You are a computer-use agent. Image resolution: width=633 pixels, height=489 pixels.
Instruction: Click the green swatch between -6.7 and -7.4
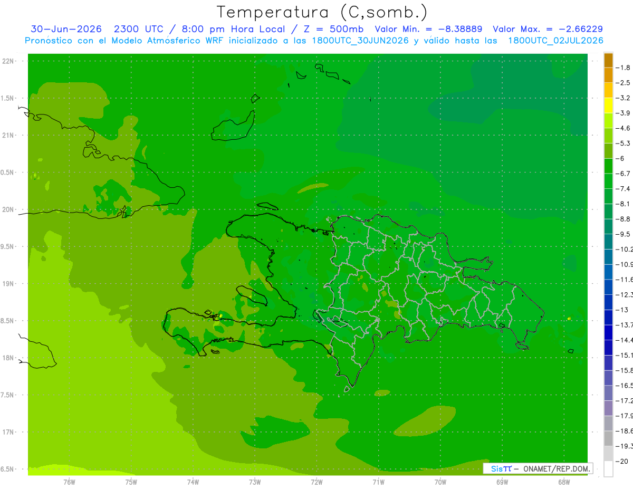pos(608,181)
